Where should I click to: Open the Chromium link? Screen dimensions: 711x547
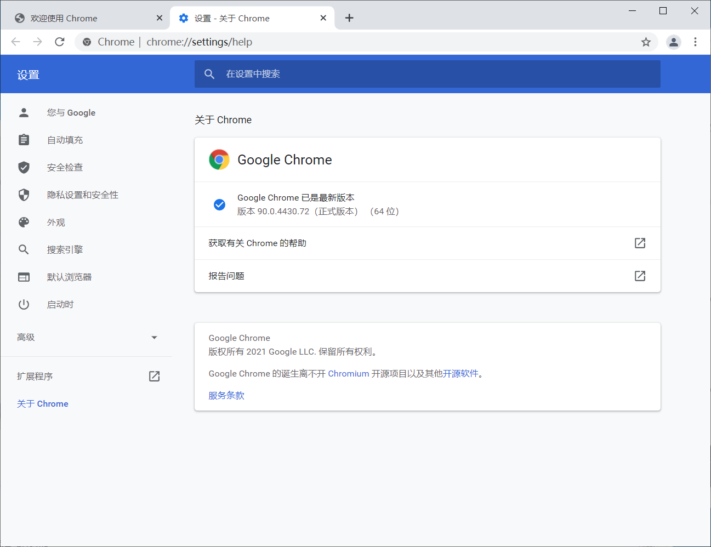tap(349, 373)
